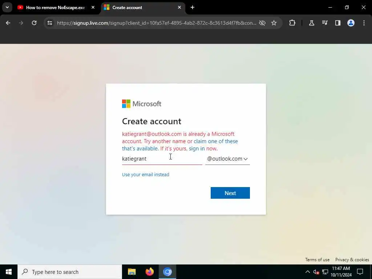This screenshot has width=372, height=279.
Task: Open site information icon in address bar
Action: pos(49,23)
